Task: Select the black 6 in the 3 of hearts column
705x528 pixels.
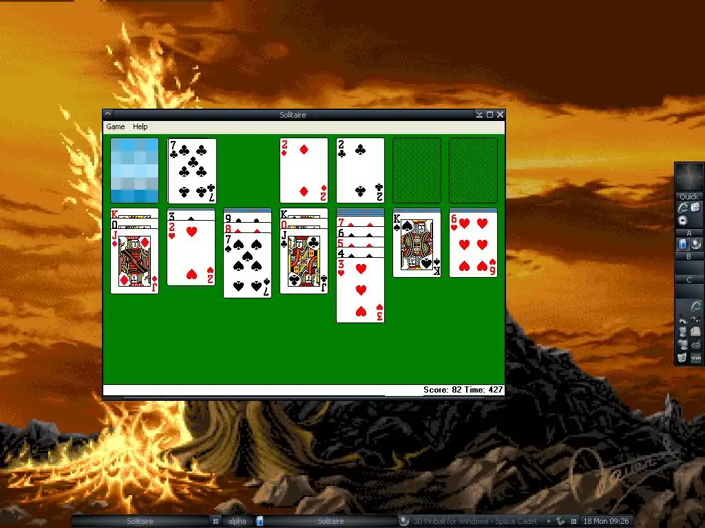Action: click(x=361, y=232)
